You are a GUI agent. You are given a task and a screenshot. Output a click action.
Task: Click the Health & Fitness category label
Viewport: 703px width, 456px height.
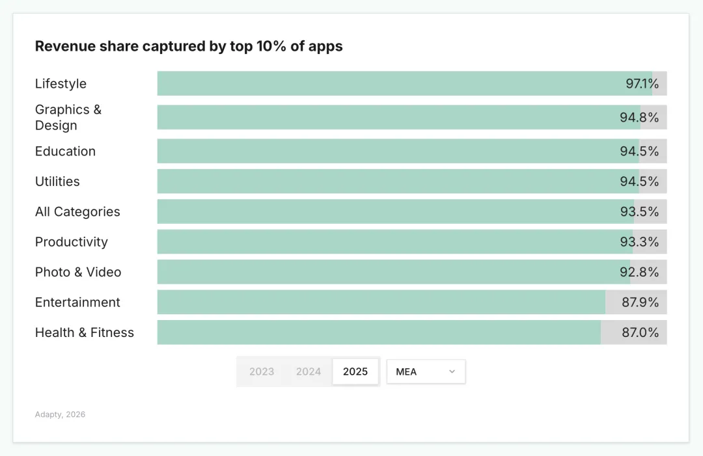click(x=85, y=332)
